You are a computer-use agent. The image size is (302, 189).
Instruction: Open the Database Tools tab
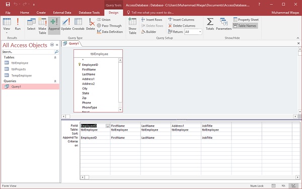[x=89, y=13]
